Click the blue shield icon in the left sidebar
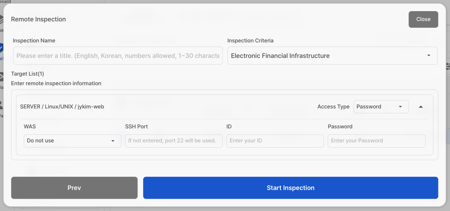The height and width of the screenshot is (211, 450). pos(1,48)
